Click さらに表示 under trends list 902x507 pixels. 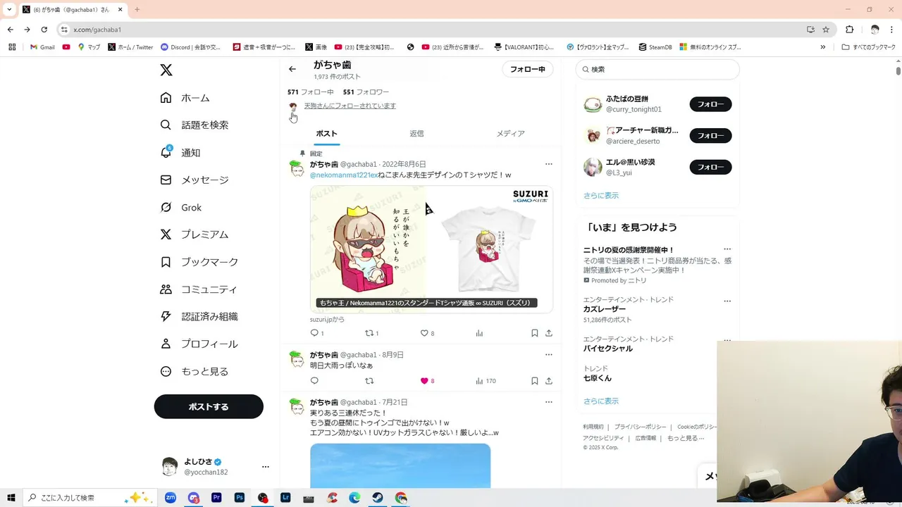[601, 401]
